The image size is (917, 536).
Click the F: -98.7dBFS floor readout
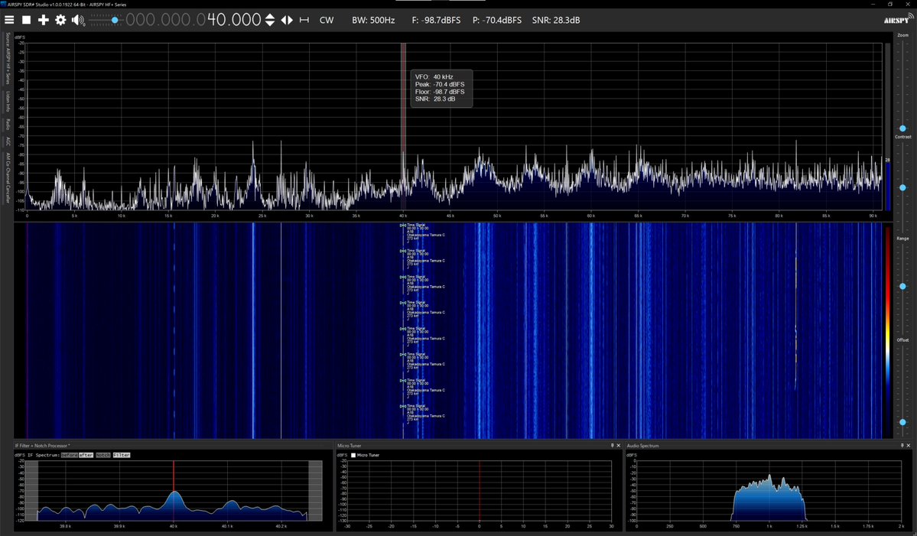tap(436, 20)
